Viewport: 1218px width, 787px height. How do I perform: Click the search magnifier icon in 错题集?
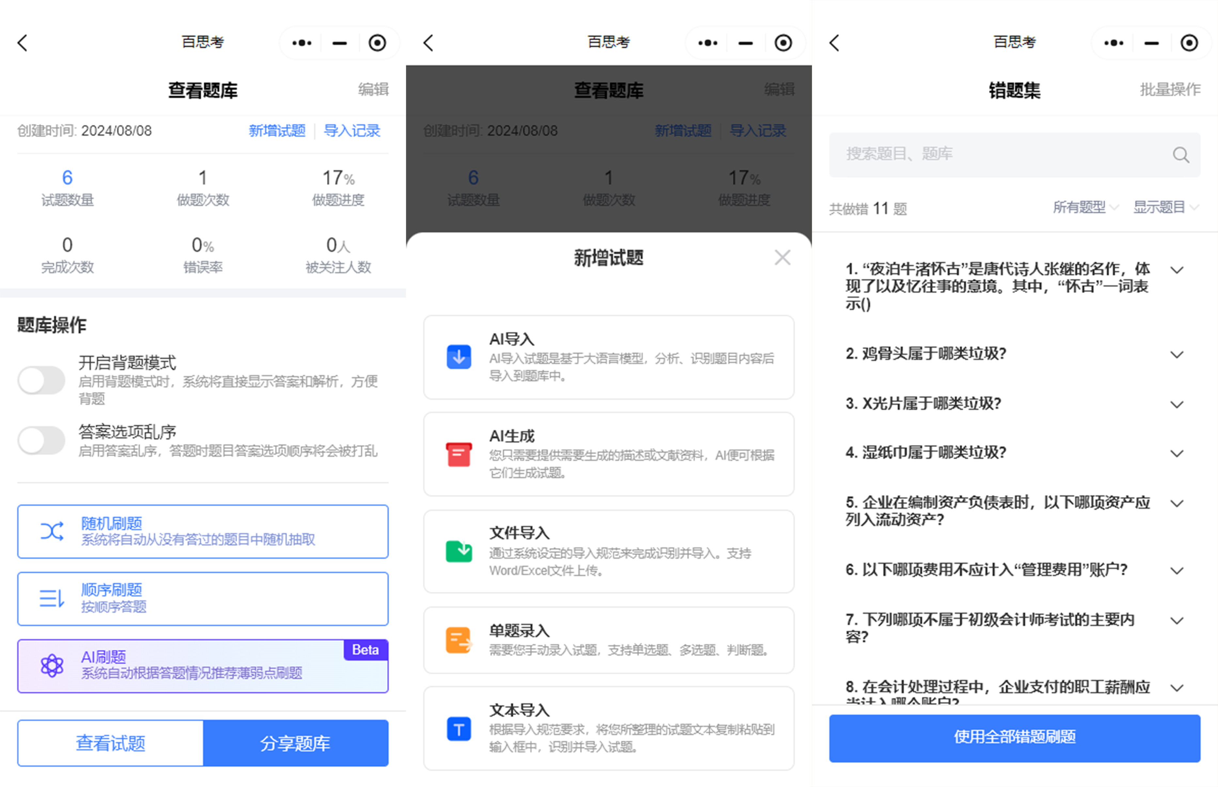[1181, 154]
